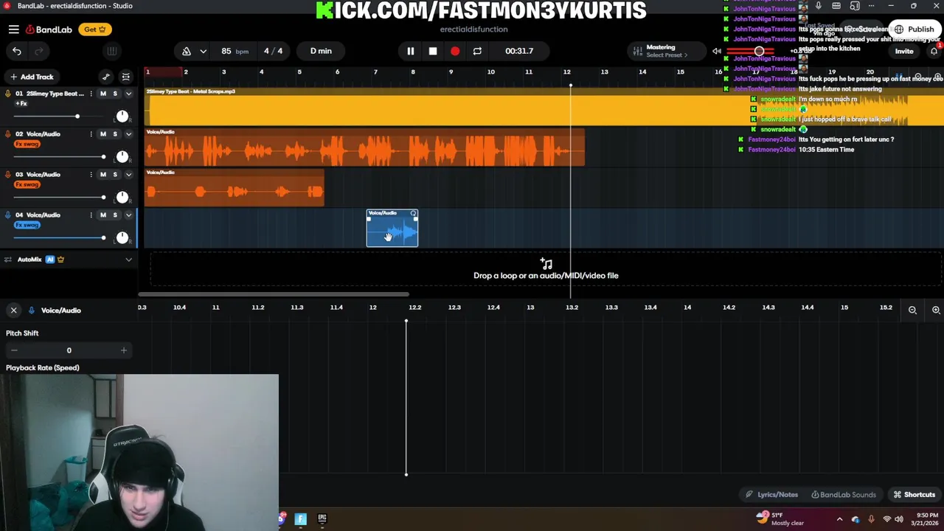Add a new track

coord(30,77)
